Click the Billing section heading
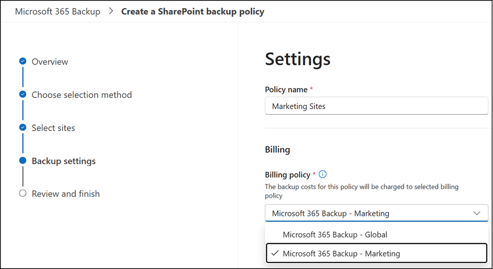The height and width of the screenshot is (269, 493). (277, 149)
